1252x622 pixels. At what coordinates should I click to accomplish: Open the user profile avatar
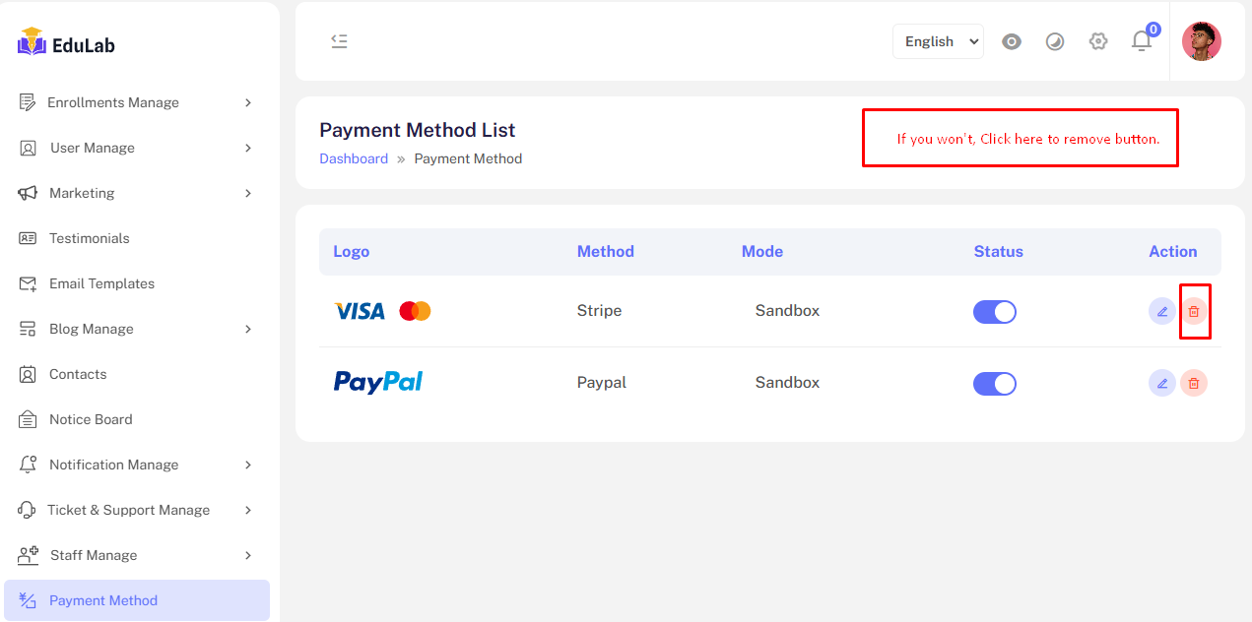1201,41
